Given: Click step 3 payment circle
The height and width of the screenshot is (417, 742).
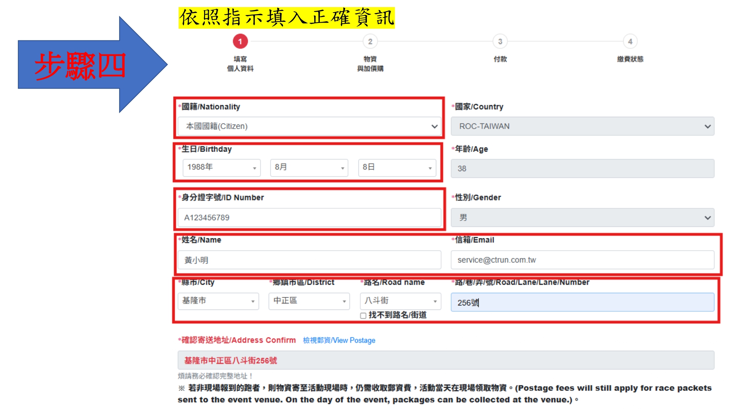Looking at the screenshot, I should [500, 42].
